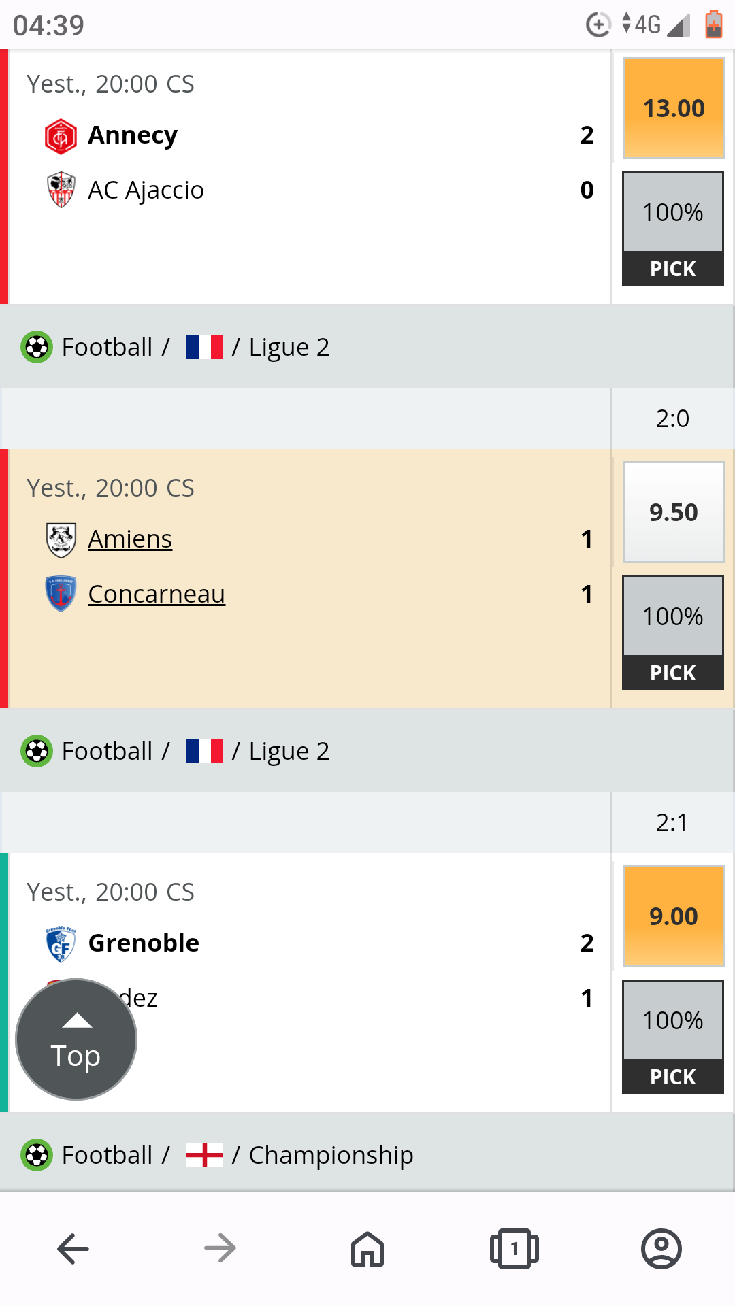The image size is (735, 1306).
Task: Open the Concarneau team link
Action: click(157, 595)
